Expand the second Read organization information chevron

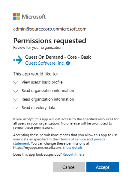16,100
